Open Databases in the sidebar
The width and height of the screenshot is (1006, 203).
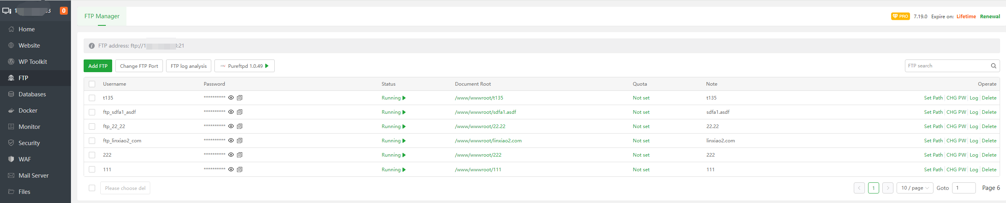[32, 94]
